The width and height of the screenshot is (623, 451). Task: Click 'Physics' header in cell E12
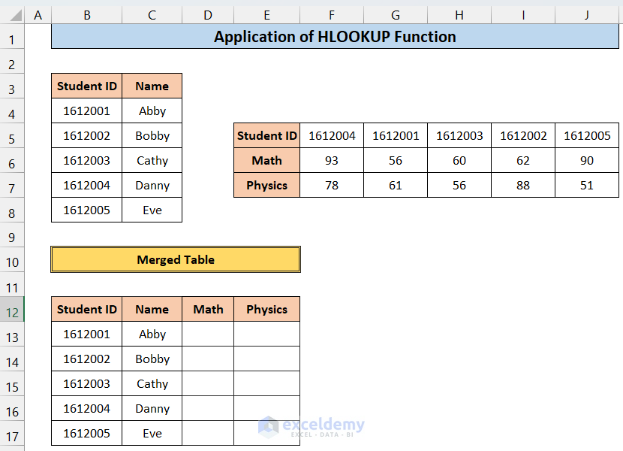[266, 309]
